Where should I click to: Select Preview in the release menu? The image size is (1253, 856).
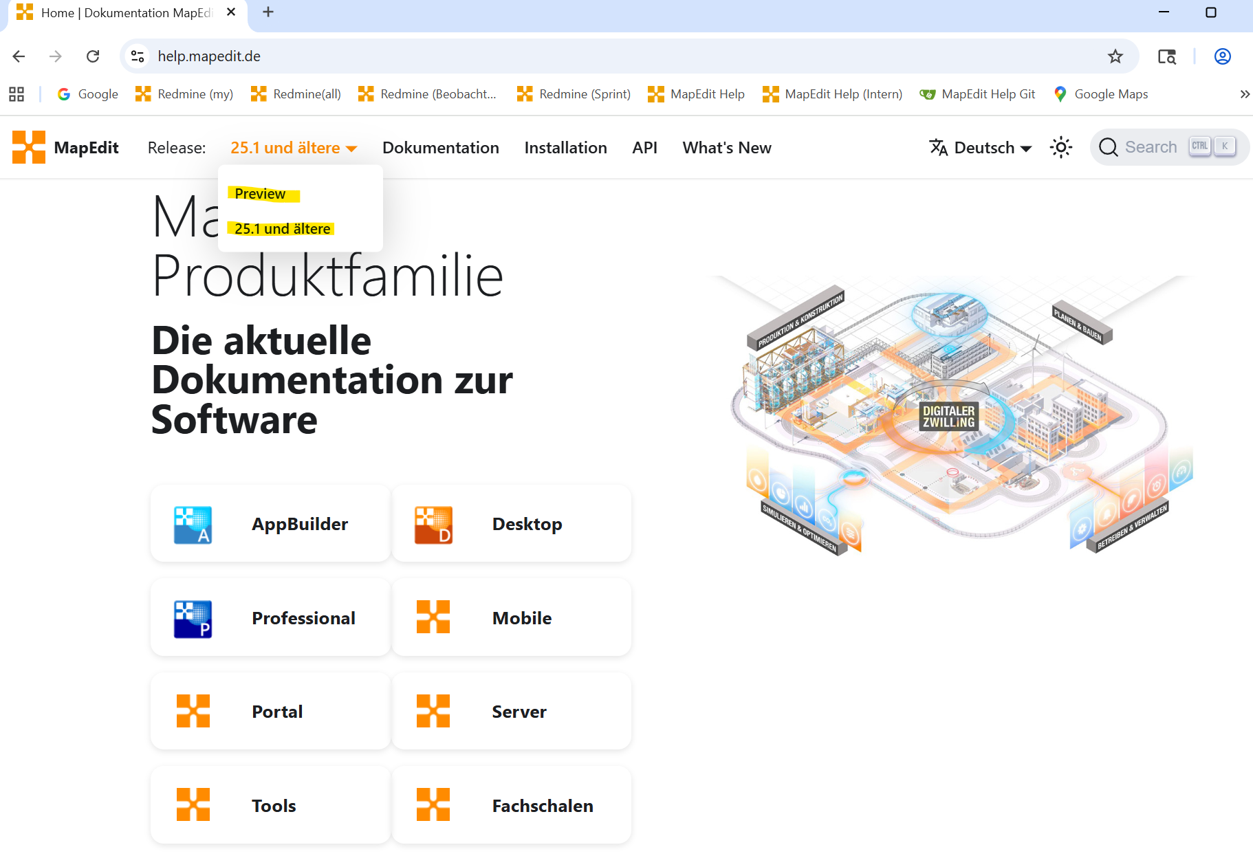(x=260, y=194)
